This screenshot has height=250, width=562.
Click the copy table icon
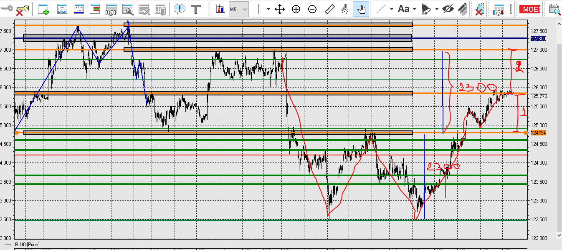click(160, 9)
